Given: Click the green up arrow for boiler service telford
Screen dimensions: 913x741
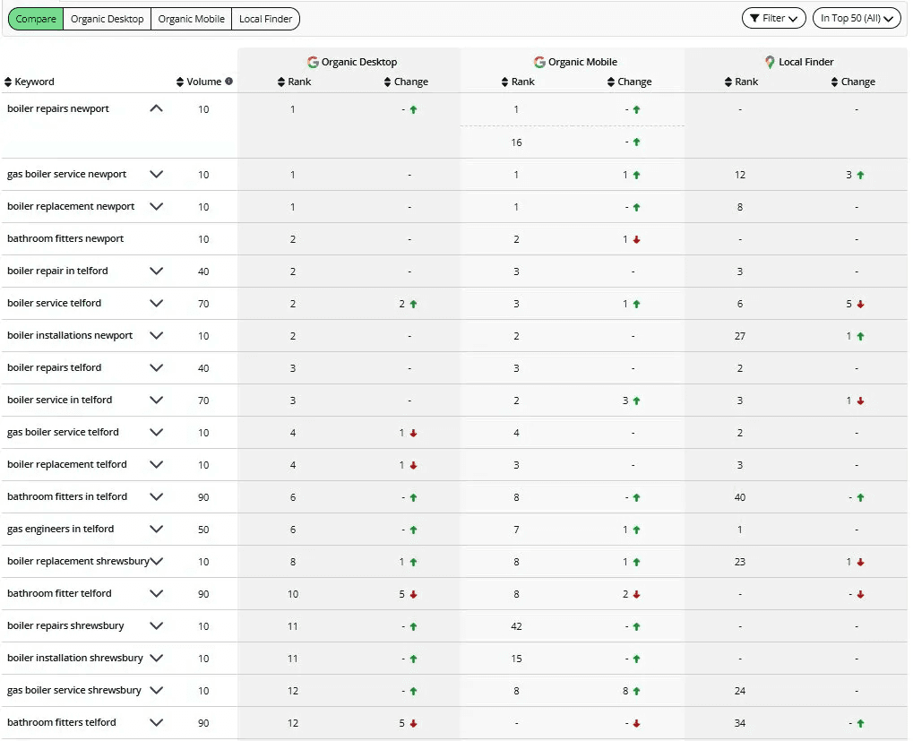Looking at the screenshot, I should pyautogui.click(x=414, y=304).
